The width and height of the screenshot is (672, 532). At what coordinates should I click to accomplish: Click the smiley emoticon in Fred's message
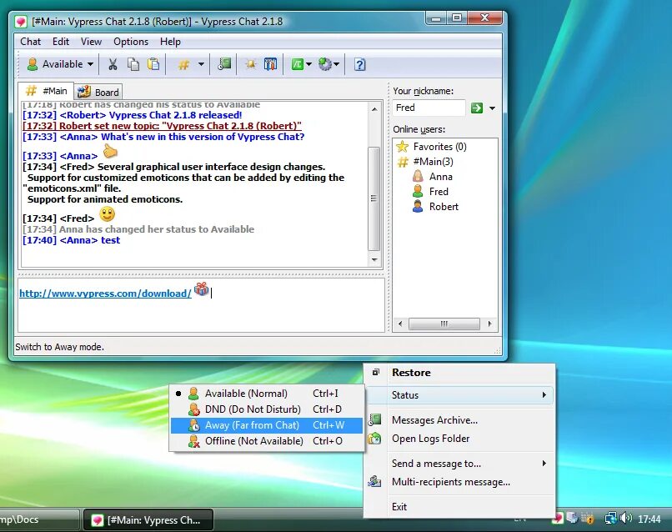click(108, 214)
